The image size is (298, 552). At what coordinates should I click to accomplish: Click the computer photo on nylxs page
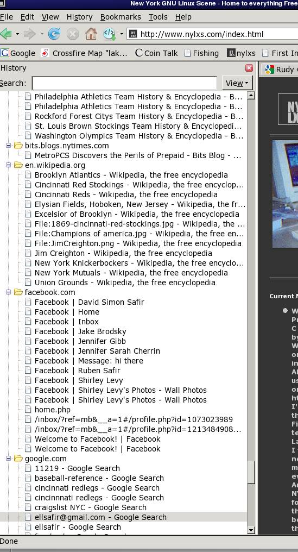(285, 194)
